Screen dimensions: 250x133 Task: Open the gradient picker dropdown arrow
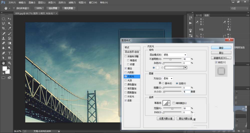pyautogui.click(x=185, y=67)
